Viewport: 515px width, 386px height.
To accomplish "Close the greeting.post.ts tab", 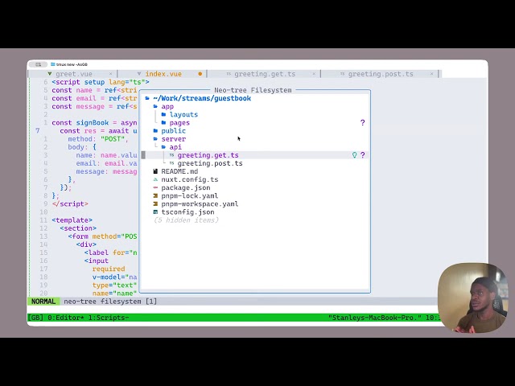I will pyautogui.click(x=431, y=74).
